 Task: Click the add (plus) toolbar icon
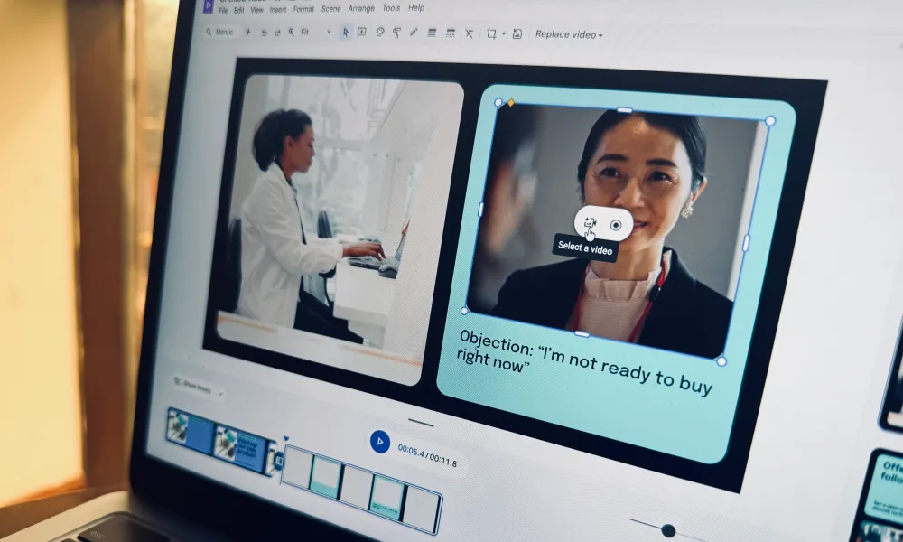(x=248, y=33)
